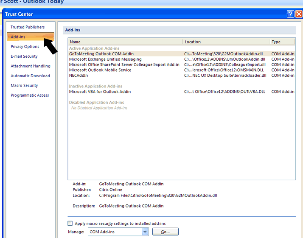Open the Trusted Publishers section
The height and width of the screenshot is (238, 303).
click(28, 27)
